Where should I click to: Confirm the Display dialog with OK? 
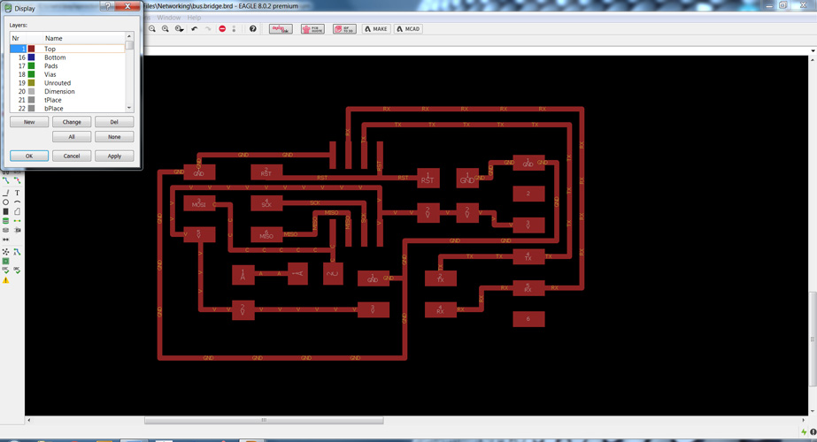coord(29,156)
